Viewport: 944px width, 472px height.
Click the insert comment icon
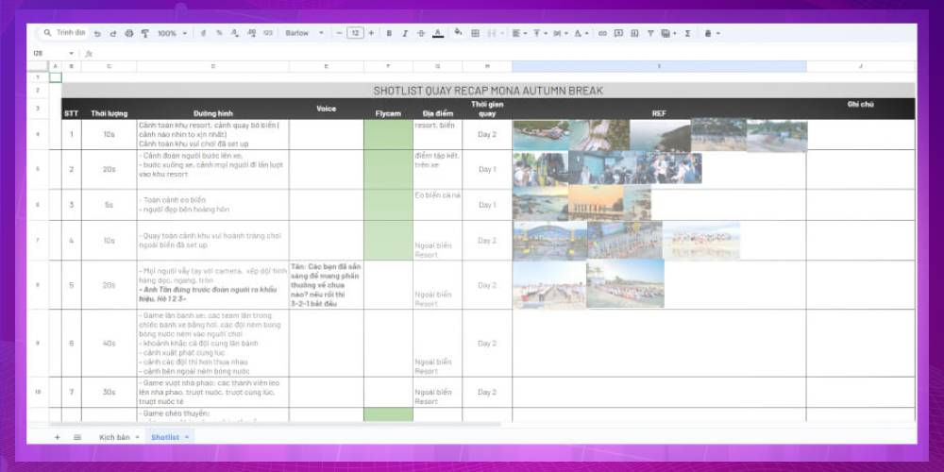pos(618,33)
